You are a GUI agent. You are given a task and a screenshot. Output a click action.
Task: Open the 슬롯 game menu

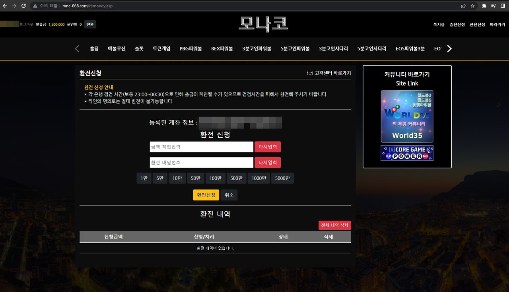pos(139,49)
